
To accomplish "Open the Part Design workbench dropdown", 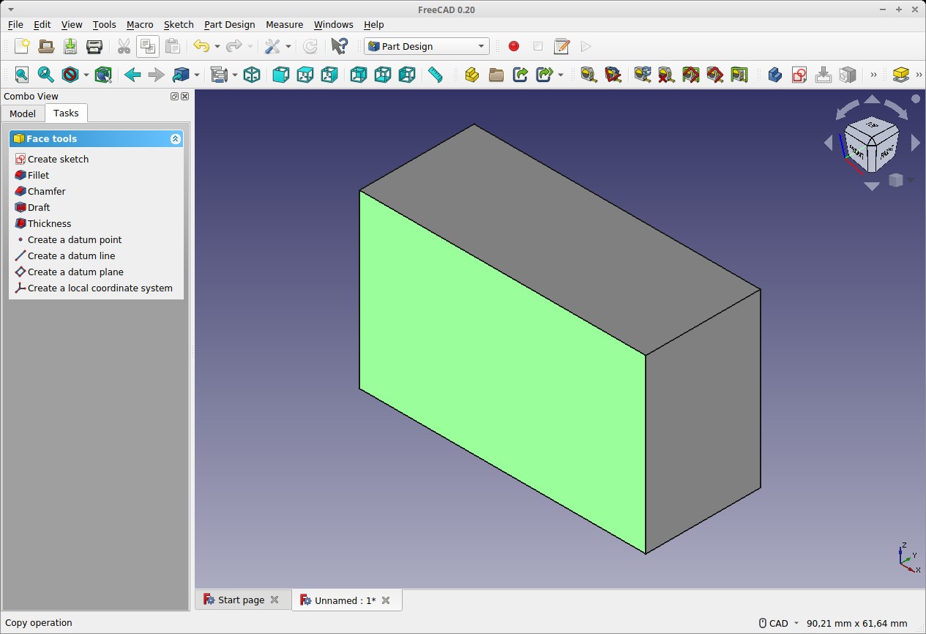I will (427, 46).
